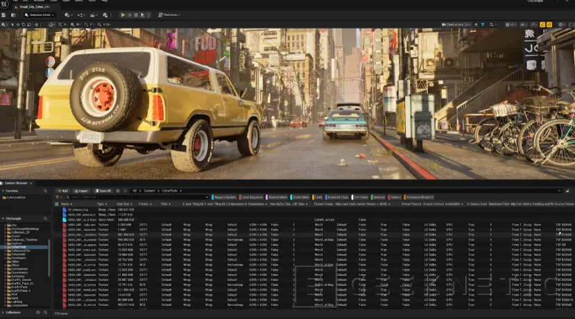Expand the City folder
575x319 pixels.
click(5, 225)
